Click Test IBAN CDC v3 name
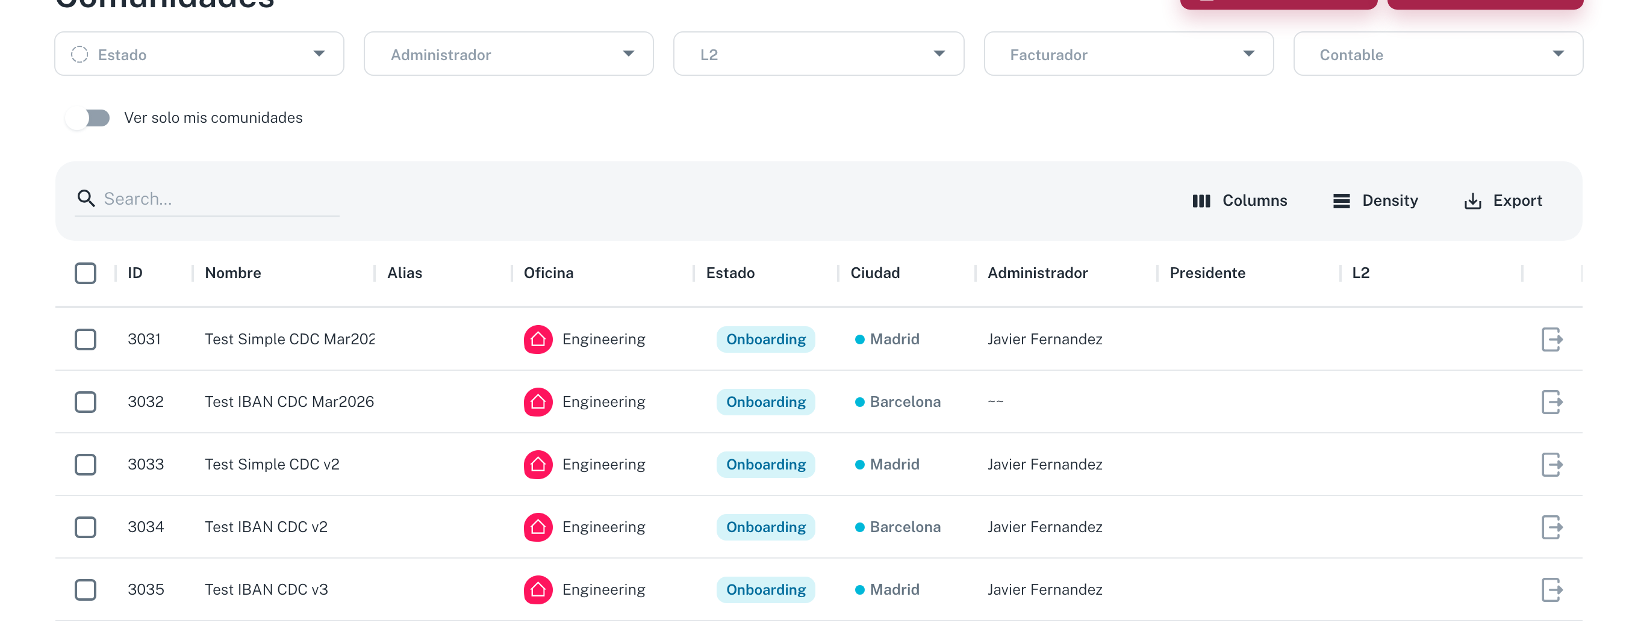The width and height of the screenshot is (1638, 626). 266,590
